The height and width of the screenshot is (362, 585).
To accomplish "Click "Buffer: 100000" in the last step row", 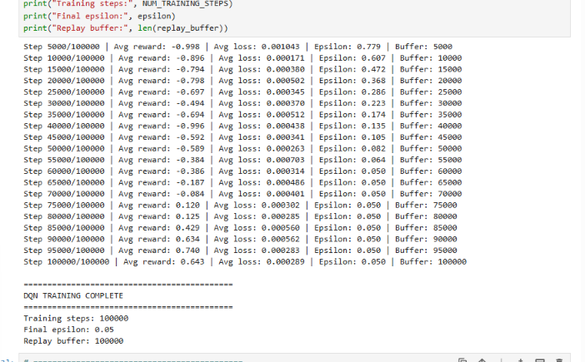I will [x=433, y=262].
